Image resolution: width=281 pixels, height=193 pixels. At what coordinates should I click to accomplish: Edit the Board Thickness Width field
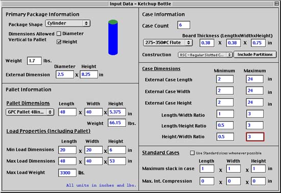pos(233,43)
